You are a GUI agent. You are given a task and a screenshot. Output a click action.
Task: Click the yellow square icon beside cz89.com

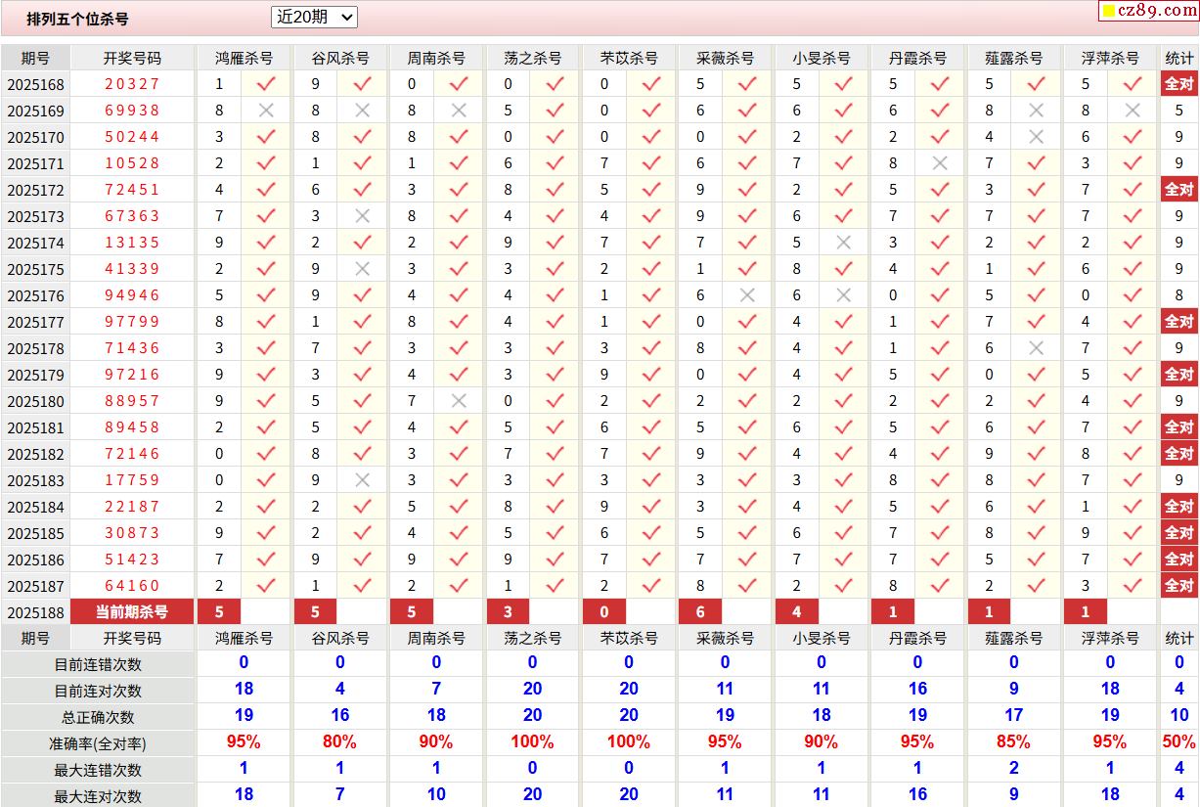(1108, 12)
